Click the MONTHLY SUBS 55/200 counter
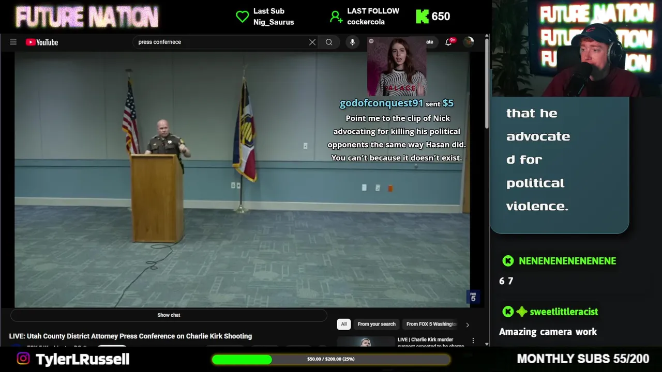This screenshot has height=372, width=662. tap(583, 359)
